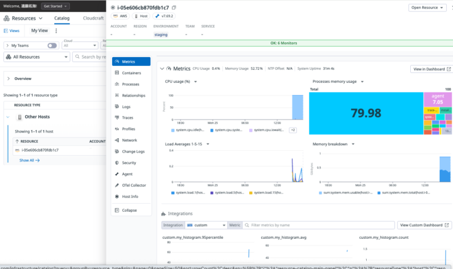Viewport: 453px width, 269px height.
Task: Click the Show All link
Action: (30, 160)
